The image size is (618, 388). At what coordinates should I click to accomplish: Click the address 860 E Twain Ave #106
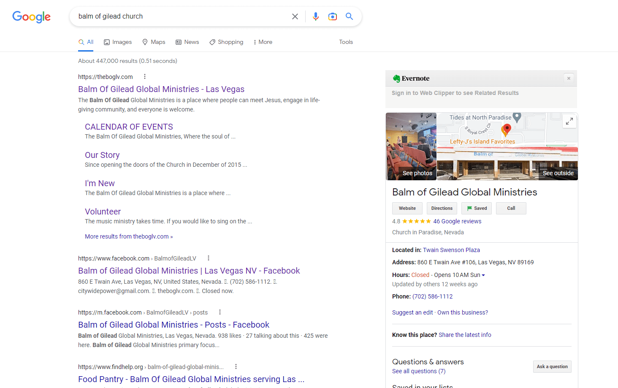coord(475,262)
